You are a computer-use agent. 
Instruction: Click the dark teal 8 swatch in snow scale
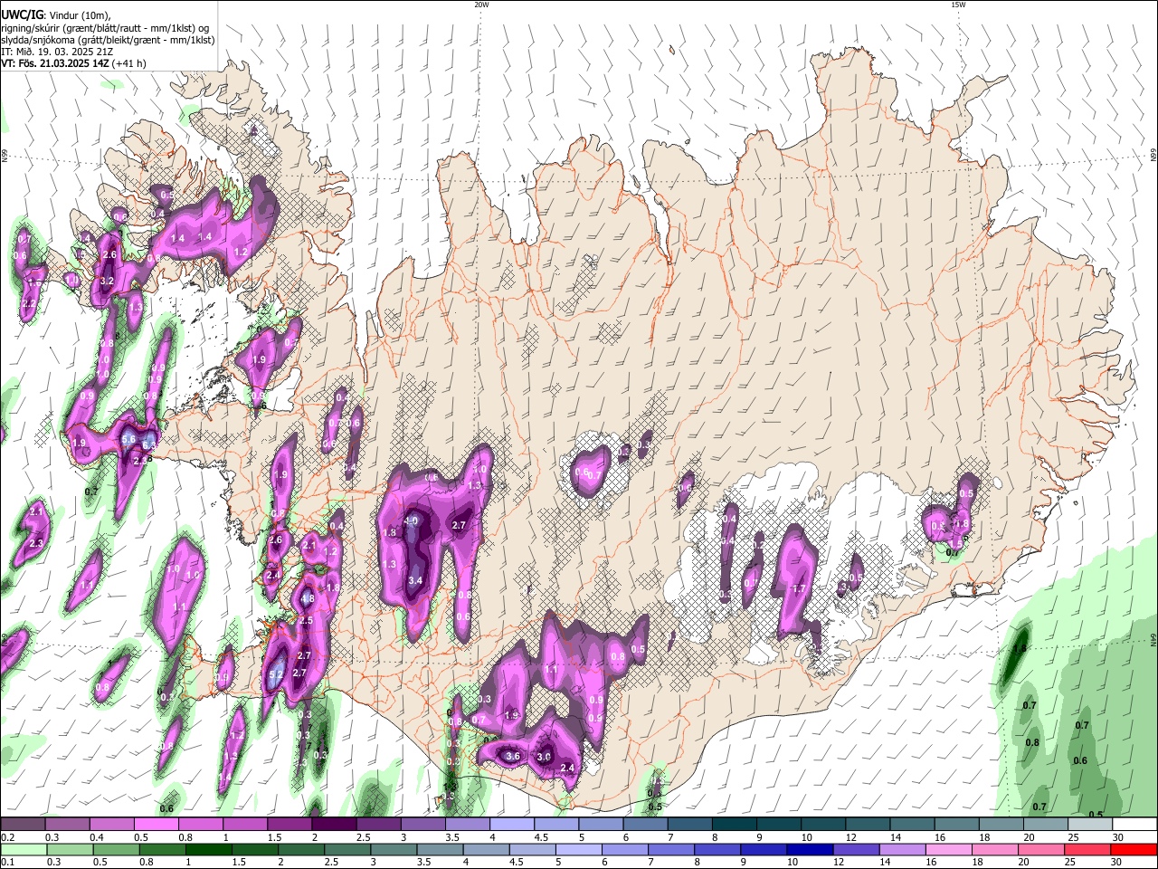click(x=735, y=825)
